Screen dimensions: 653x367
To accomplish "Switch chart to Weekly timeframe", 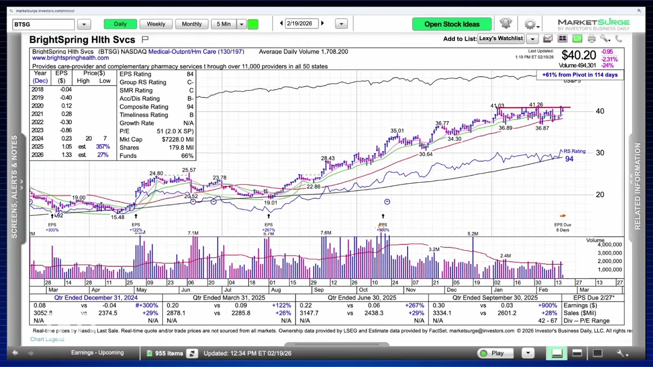I will [156, 24].
